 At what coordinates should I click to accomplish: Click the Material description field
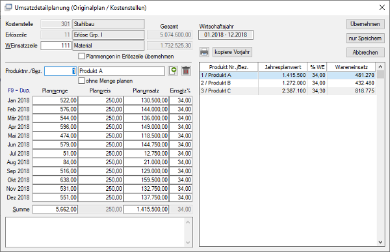(x=109, y=46)
